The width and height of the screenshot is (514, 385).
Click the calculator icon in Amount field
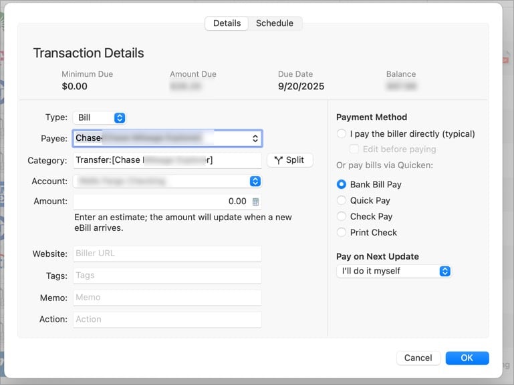[x=255, y=202]
